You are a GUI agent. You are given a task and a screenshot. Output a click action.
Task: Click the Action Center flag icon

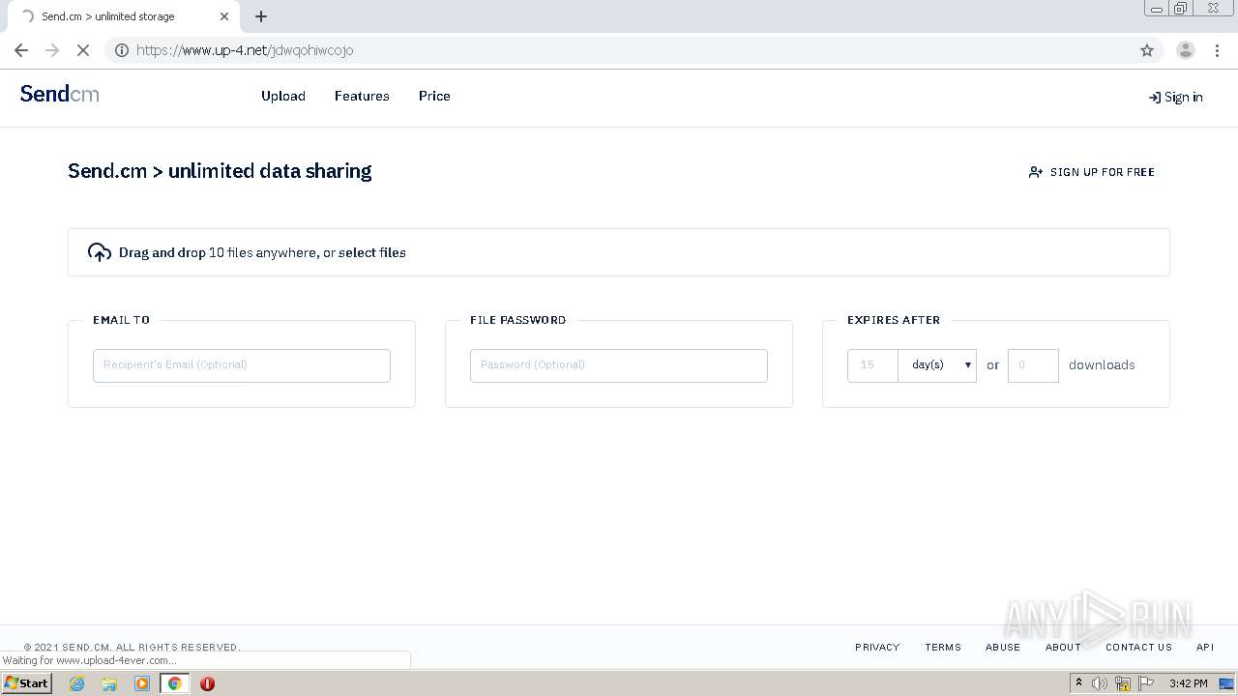(1146, 683)
